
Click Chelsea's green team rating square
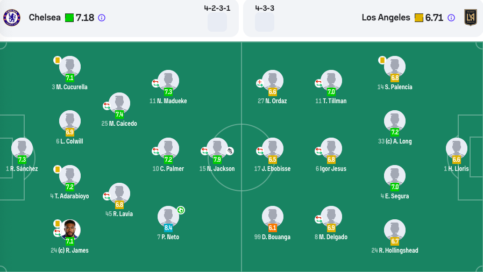point(69,18)
